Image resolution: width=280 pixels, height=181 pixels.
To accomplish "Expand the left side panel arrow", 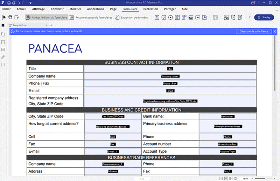I will [8, 102].
